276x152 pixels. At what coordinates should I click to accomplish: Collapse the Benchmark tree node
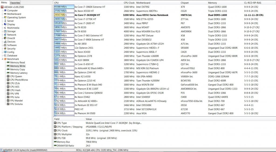coord(2,59)
